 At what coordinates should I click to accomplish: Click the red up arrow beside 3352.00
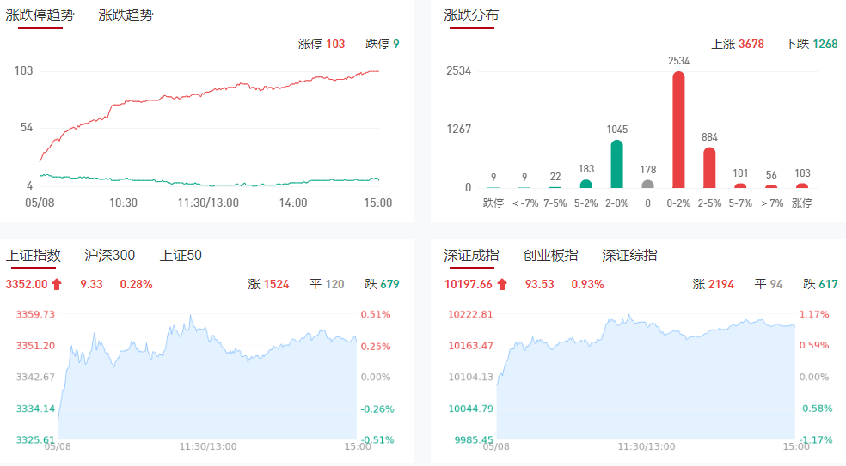58,284
